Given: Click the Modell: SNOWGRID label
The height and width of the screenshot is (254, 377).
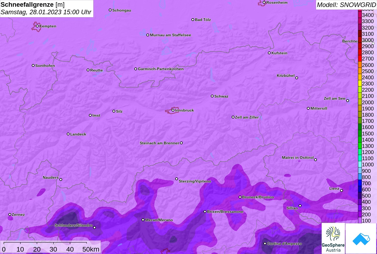Looking at the screenshot, I should [346, 5].
